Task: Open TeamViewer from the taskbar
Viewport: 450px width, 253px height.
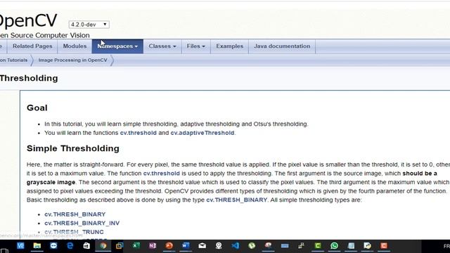Action: 53,246
